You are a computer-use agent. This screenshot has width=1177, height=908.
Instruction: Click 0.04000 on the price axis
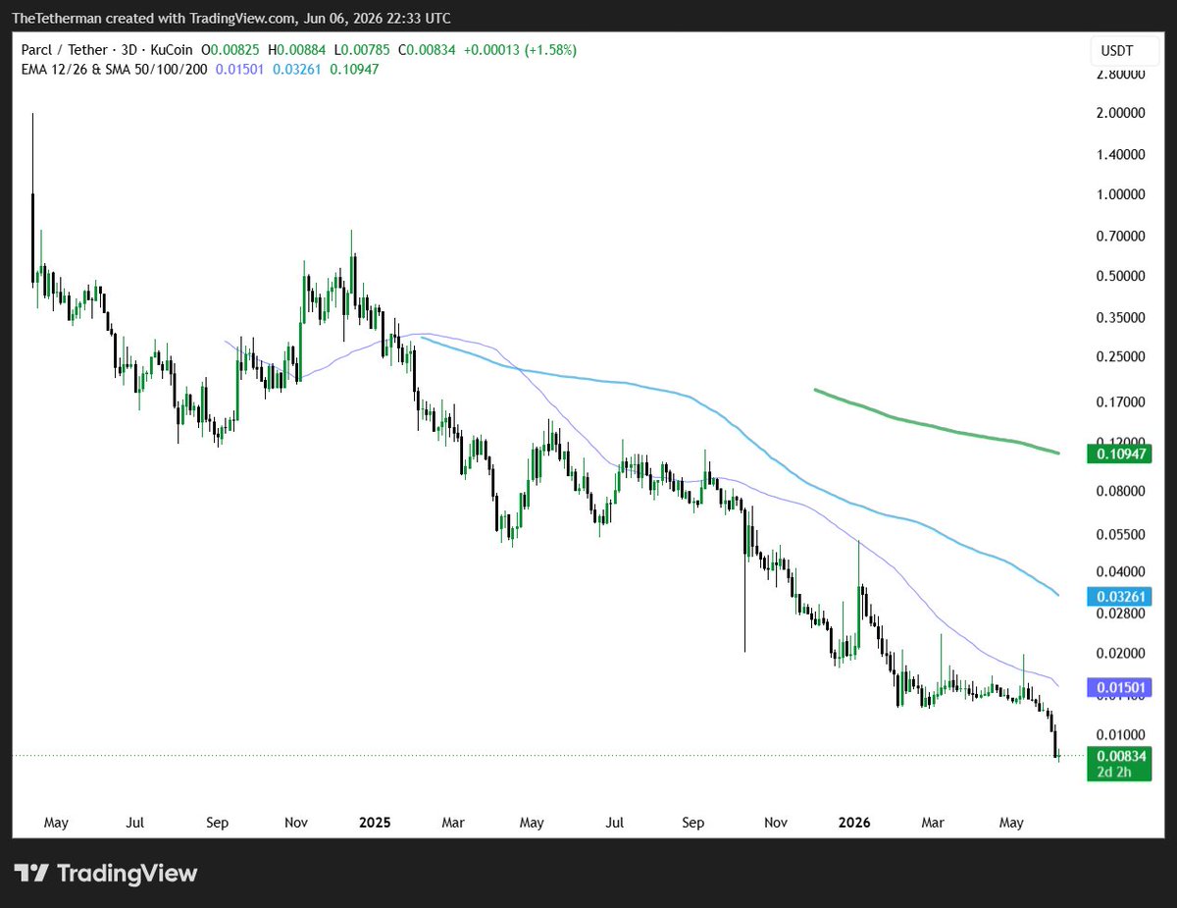coord(1122,572)
